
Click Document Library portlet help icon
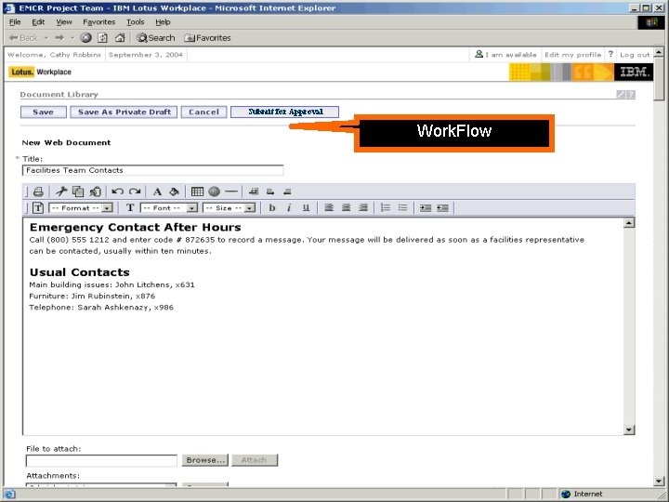[631, 94]
